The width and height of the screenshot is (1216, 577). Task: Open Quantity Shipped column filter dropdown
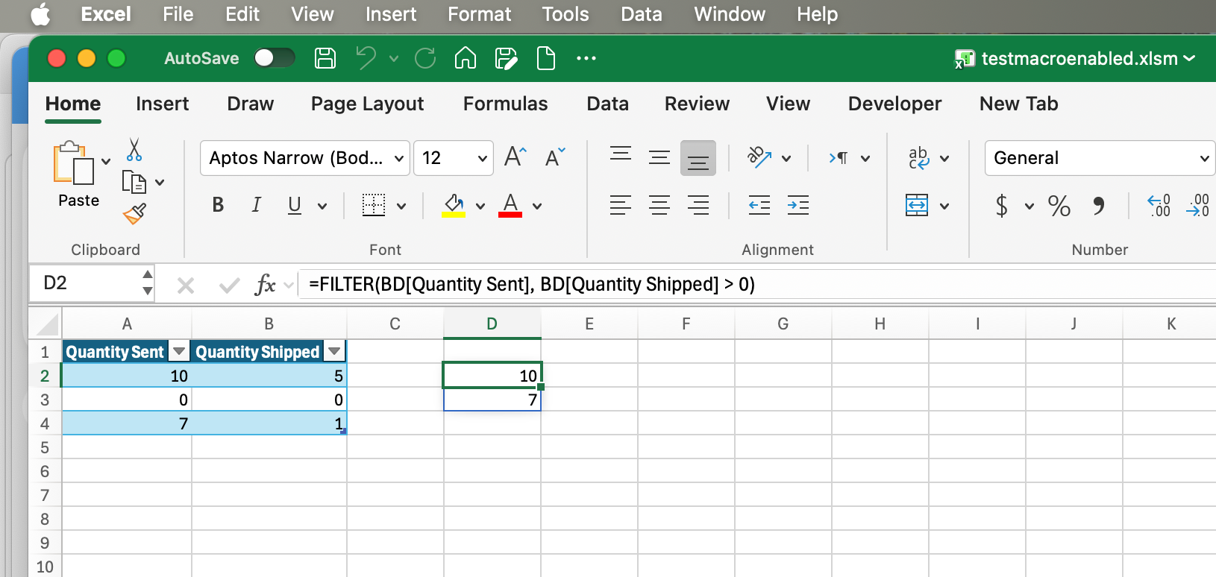click(335, 352)
